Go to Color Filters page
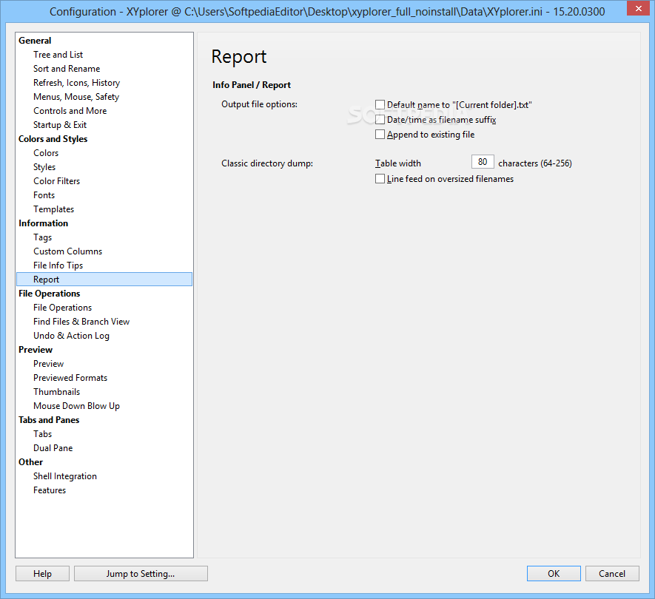This screenshot has width=655, height=599. pyautogui.click(x=57, y=181)
